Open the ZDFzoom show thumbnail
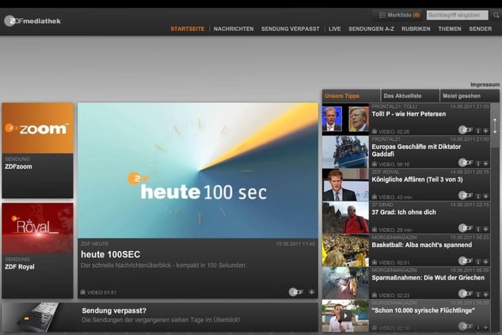Viewport: 502px width, 335px height. 37,128
